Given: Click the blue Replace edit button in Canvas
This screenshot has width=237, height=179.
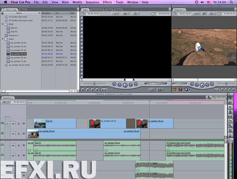Looking at the screenshot, I should [x=186, y=90].
